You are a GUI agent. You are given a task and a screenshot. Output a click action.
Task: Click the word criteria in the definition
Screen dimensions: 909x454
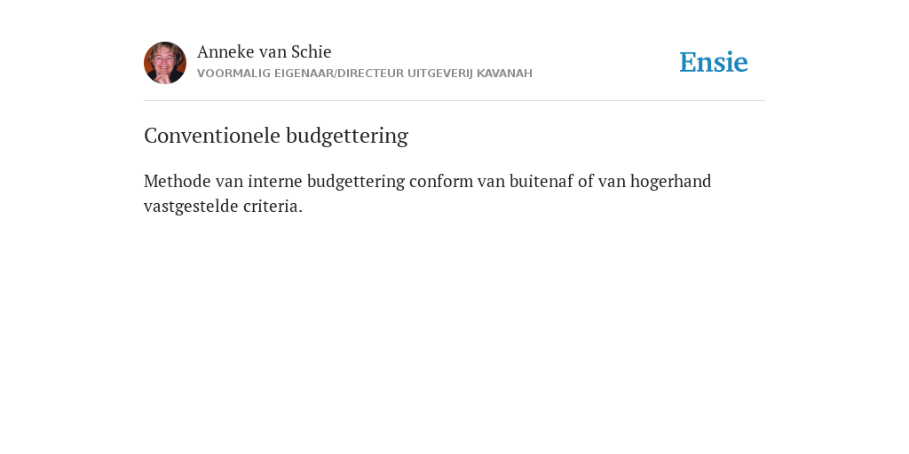point(273,206)
